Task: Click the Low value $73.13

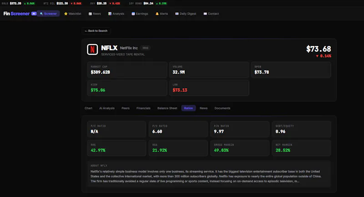Action: tap(180, 90)
